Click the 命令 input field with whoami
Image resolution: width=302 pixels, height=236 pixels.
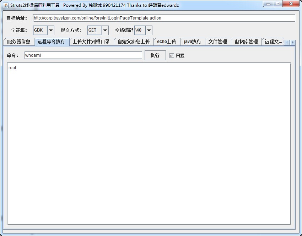(83, 55)
